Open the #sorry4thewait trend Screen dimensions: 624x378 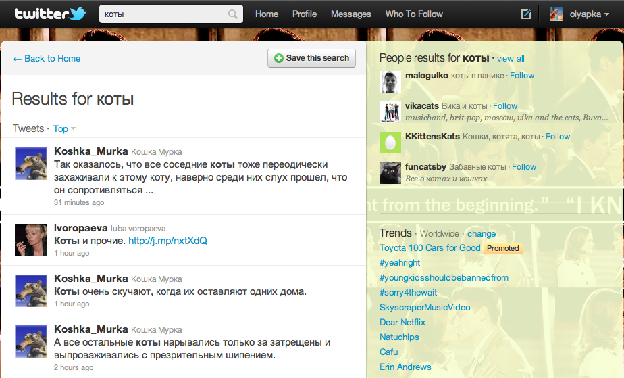point(409,292)
